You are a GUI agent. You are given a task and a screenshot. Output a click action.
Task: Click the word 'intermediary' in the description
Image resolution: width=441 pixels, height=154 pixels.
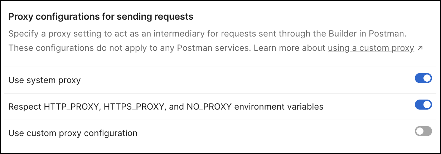[x=178, y=35]
